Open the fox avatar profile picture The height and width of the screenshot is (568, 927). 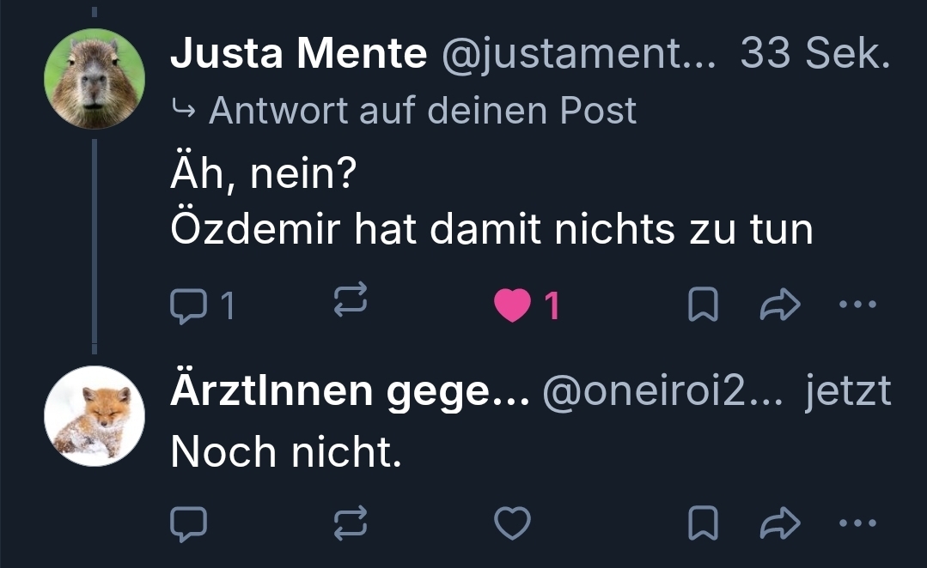click(x=95, y=415)
